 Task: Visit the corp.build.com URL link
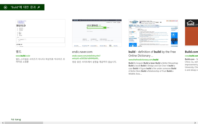pos(191,56)
